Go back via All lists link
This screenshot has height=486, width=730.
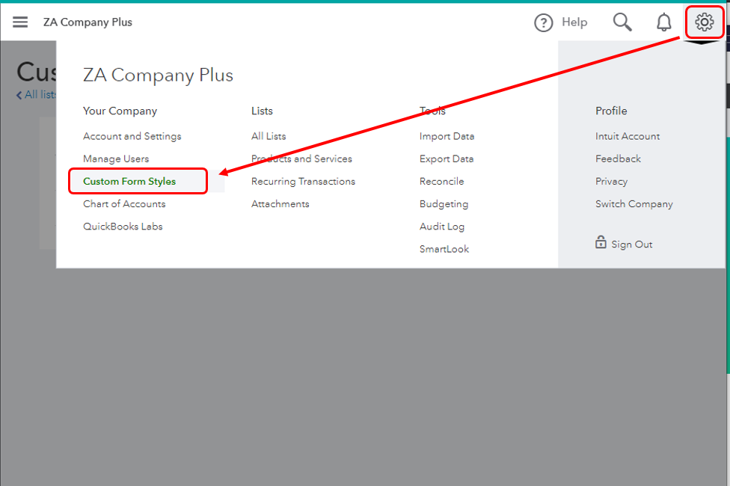pos(37,94)
